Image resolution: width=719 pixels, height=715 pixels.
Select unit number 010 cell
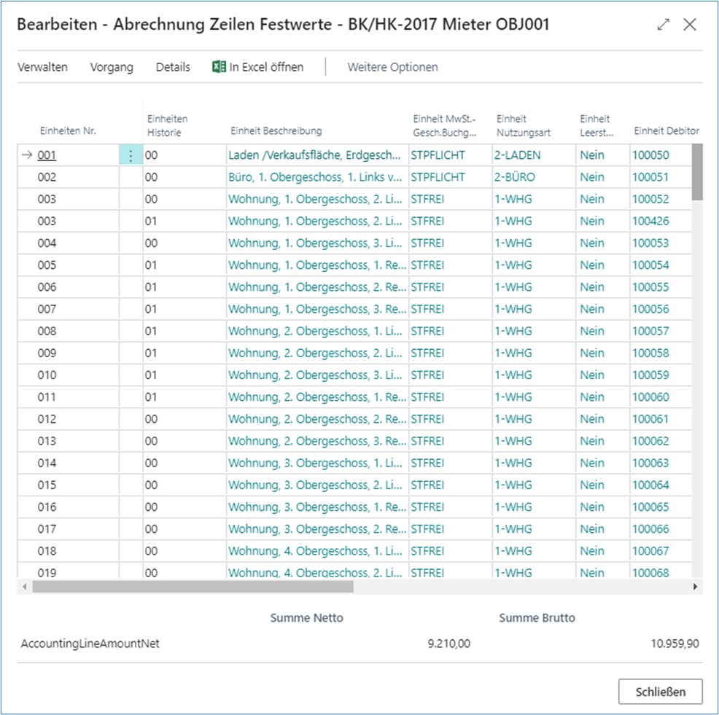(47, 375)
